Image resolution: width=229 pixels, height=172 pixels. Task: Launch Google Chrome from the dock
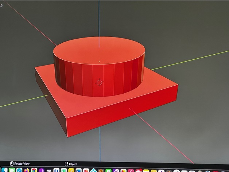34,170
